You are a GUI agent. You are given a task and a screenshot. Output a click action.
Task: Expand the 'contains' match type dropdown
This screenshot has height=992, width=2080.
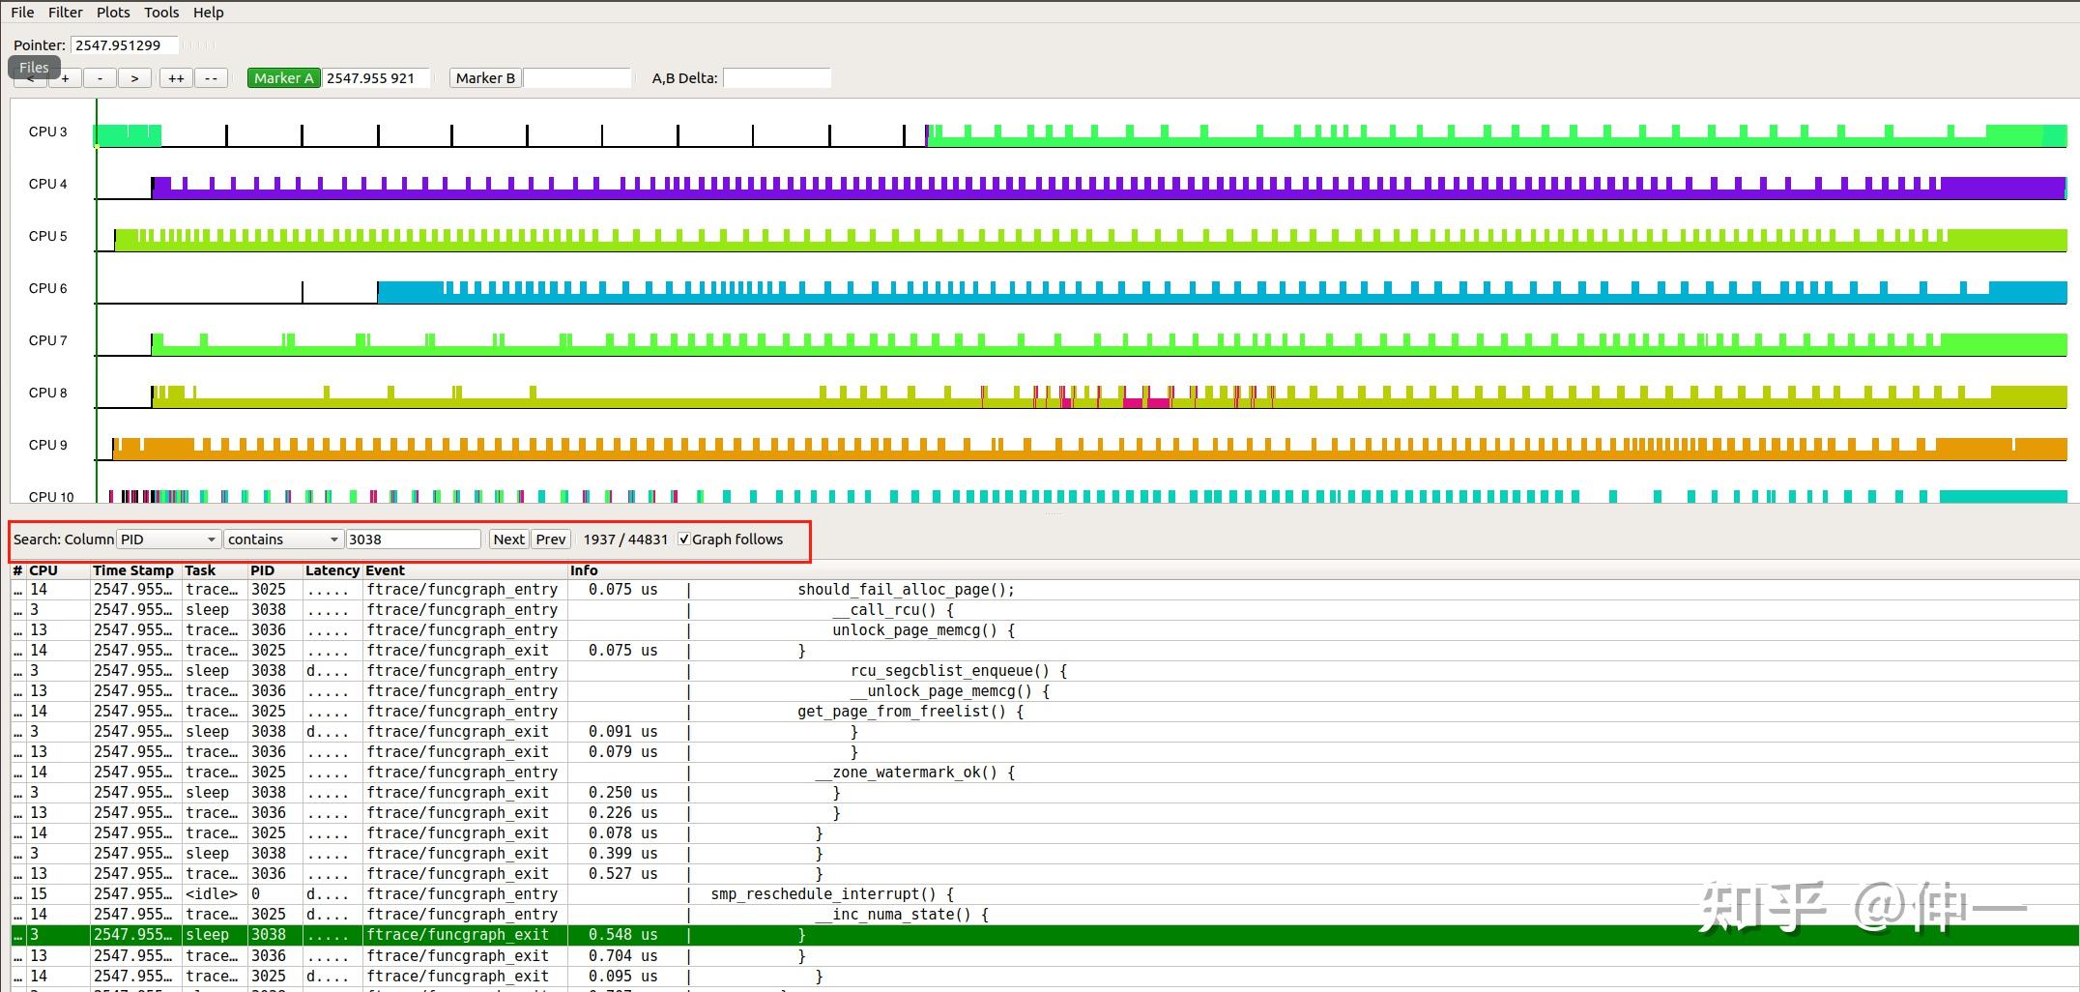click(282, 540)
